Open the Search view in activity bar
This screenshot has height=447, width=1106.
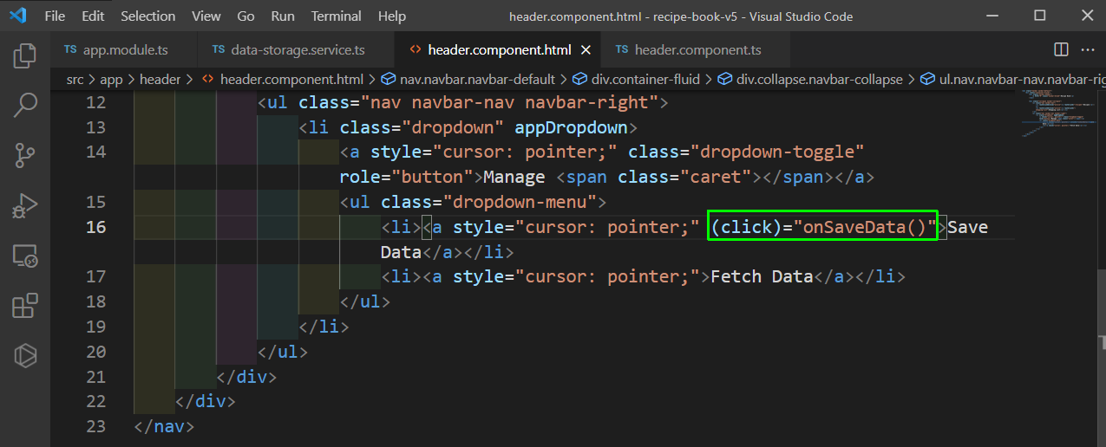click(25, 106)
